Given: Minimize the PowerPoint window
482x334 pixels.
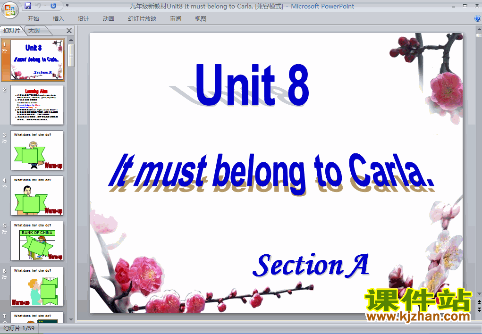Looking at the screenshot, I should click(453, 6).
